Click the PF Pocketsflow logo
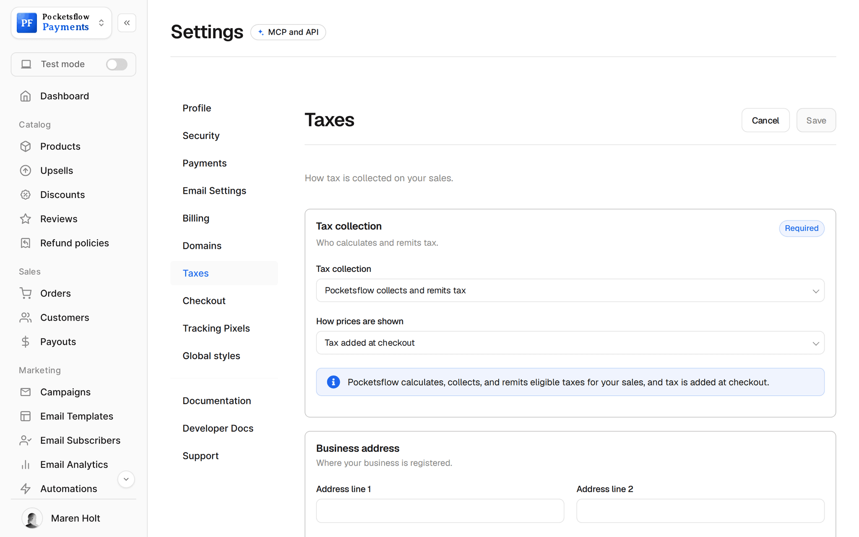Screen dimensions: 859x537 click(27, 23)
